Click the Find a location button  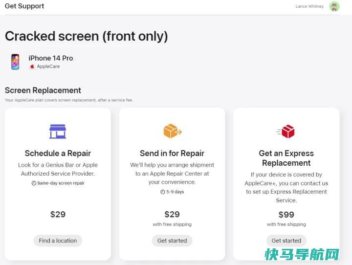(58, 241)
